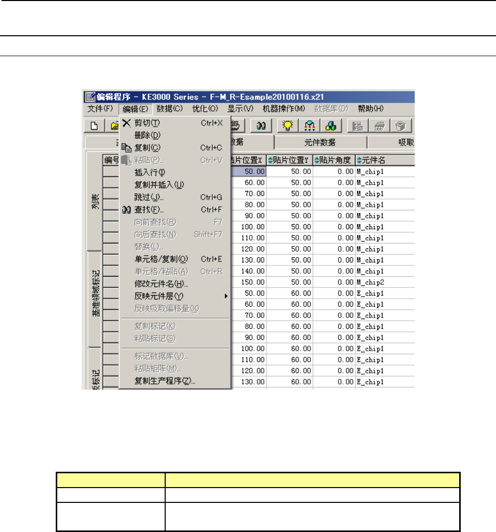Viewport: 496px width, 532px height.
Task: Click the grayed 粘贴(P)... menu entry
Action: (x=175, y=160)
